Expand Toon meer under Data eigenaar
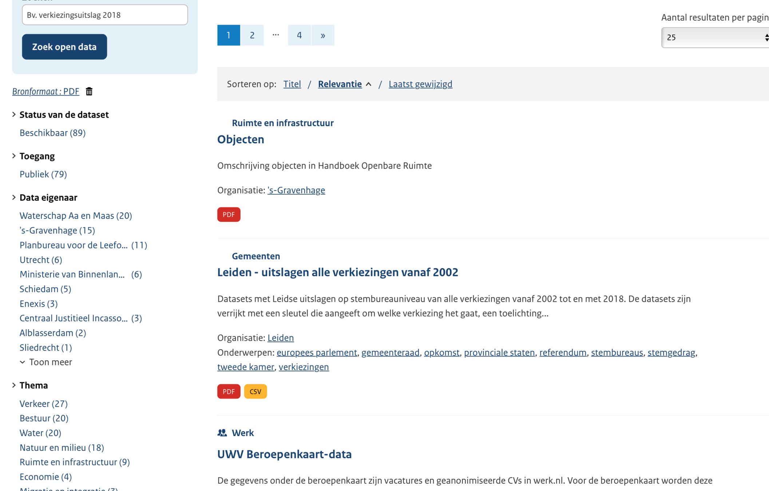The width and height of the screenshot is (769, 491). 46,362
